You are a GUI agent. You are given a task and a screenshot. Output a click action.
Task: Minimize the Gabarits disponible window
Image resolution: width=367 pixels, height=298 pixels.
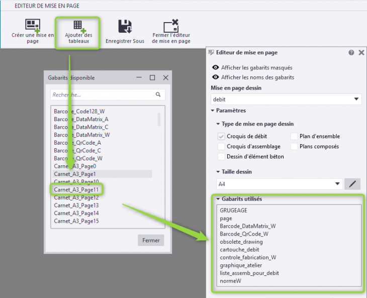click(x=139, y=77)
